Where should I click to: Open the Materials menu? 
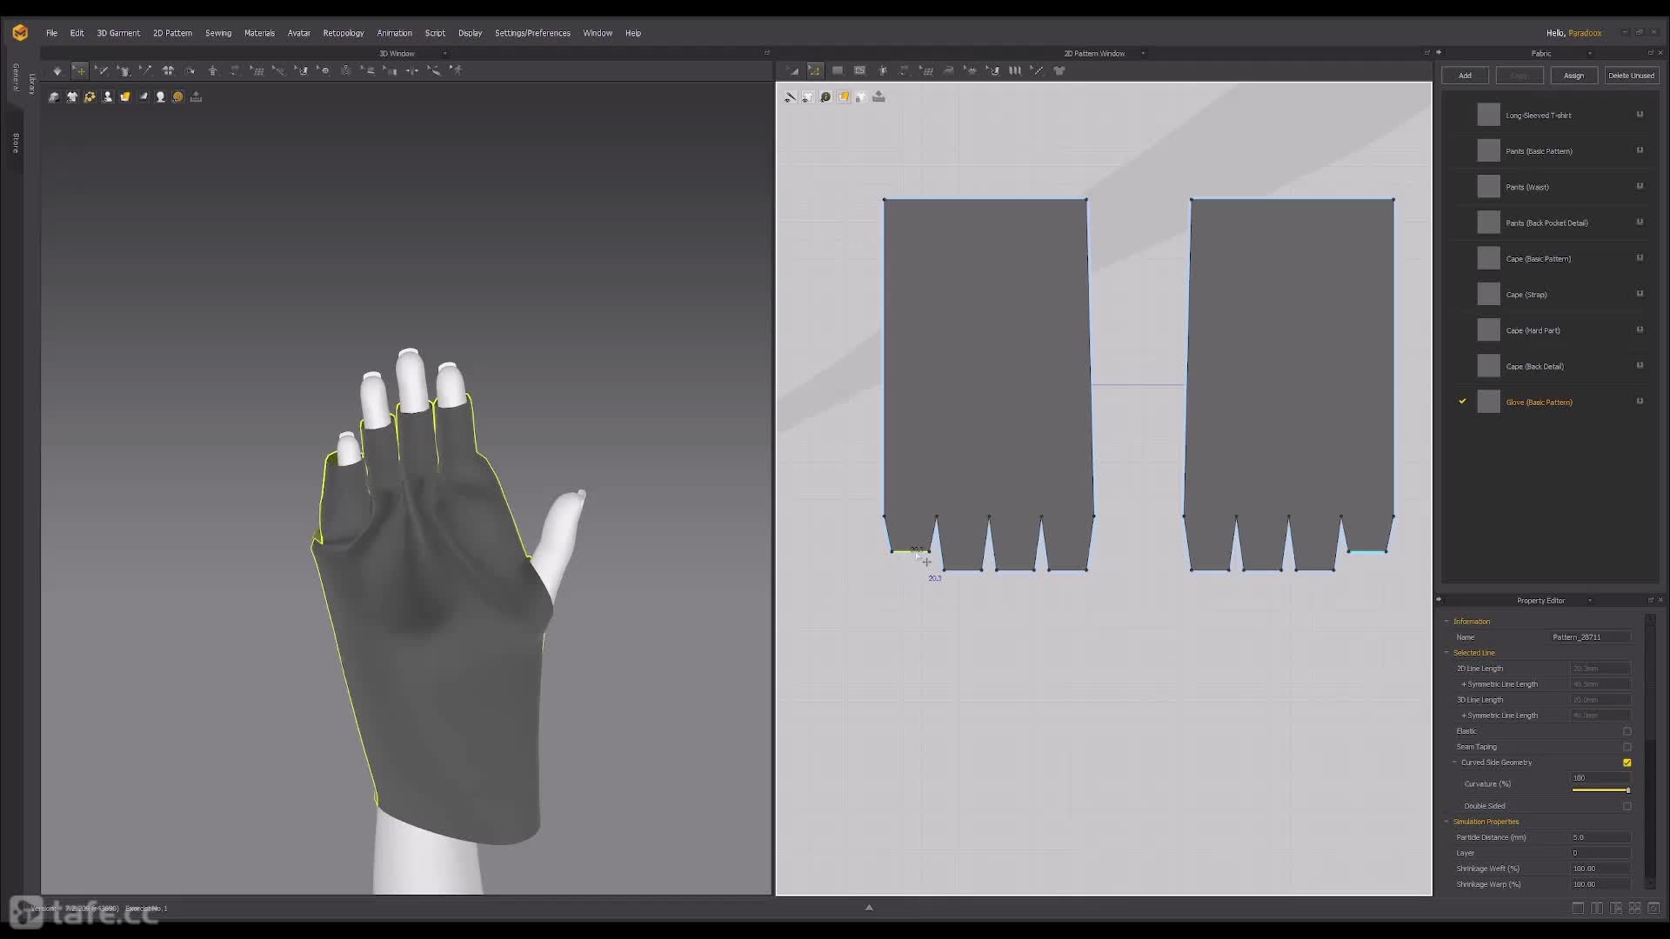[259, 33]
